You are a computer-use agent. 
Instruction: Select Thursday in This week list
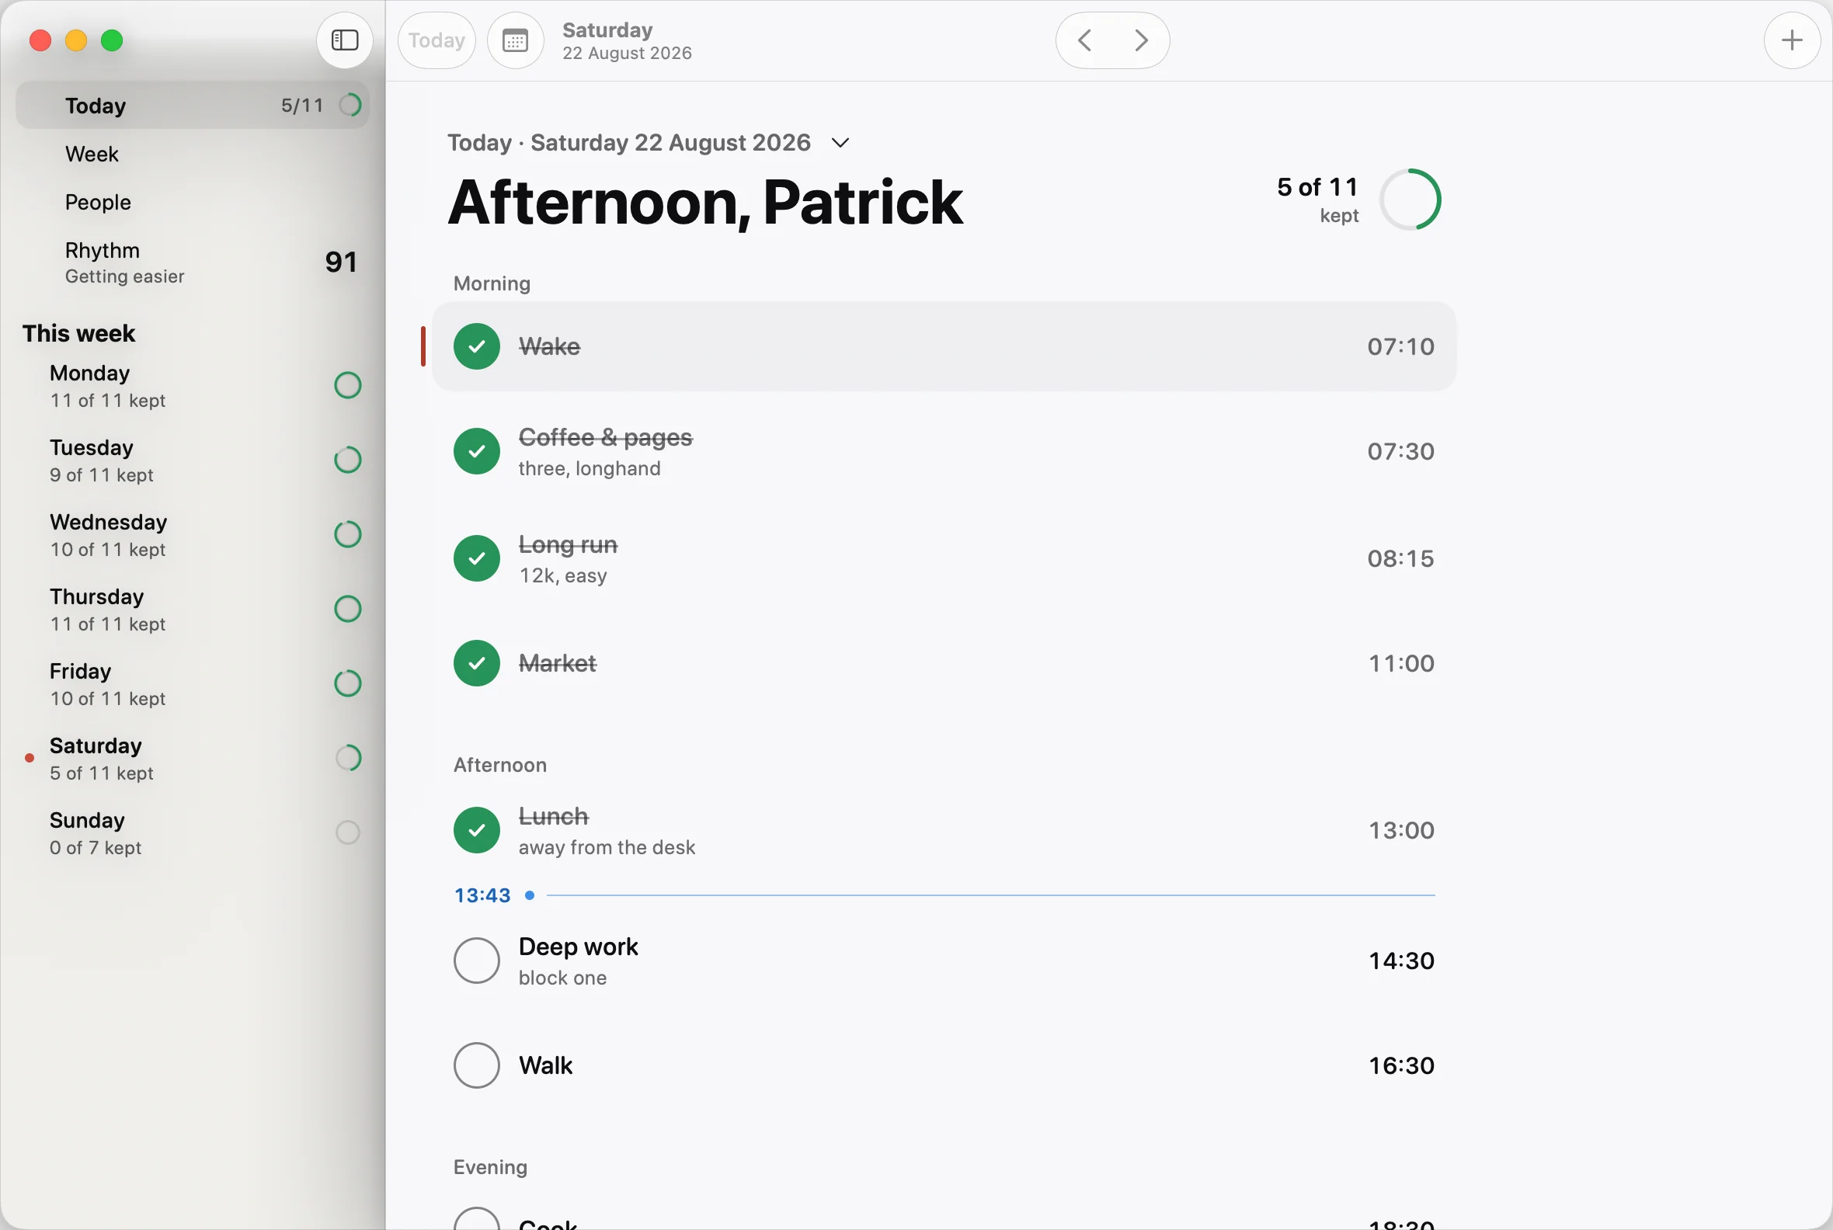pos(193,610)
